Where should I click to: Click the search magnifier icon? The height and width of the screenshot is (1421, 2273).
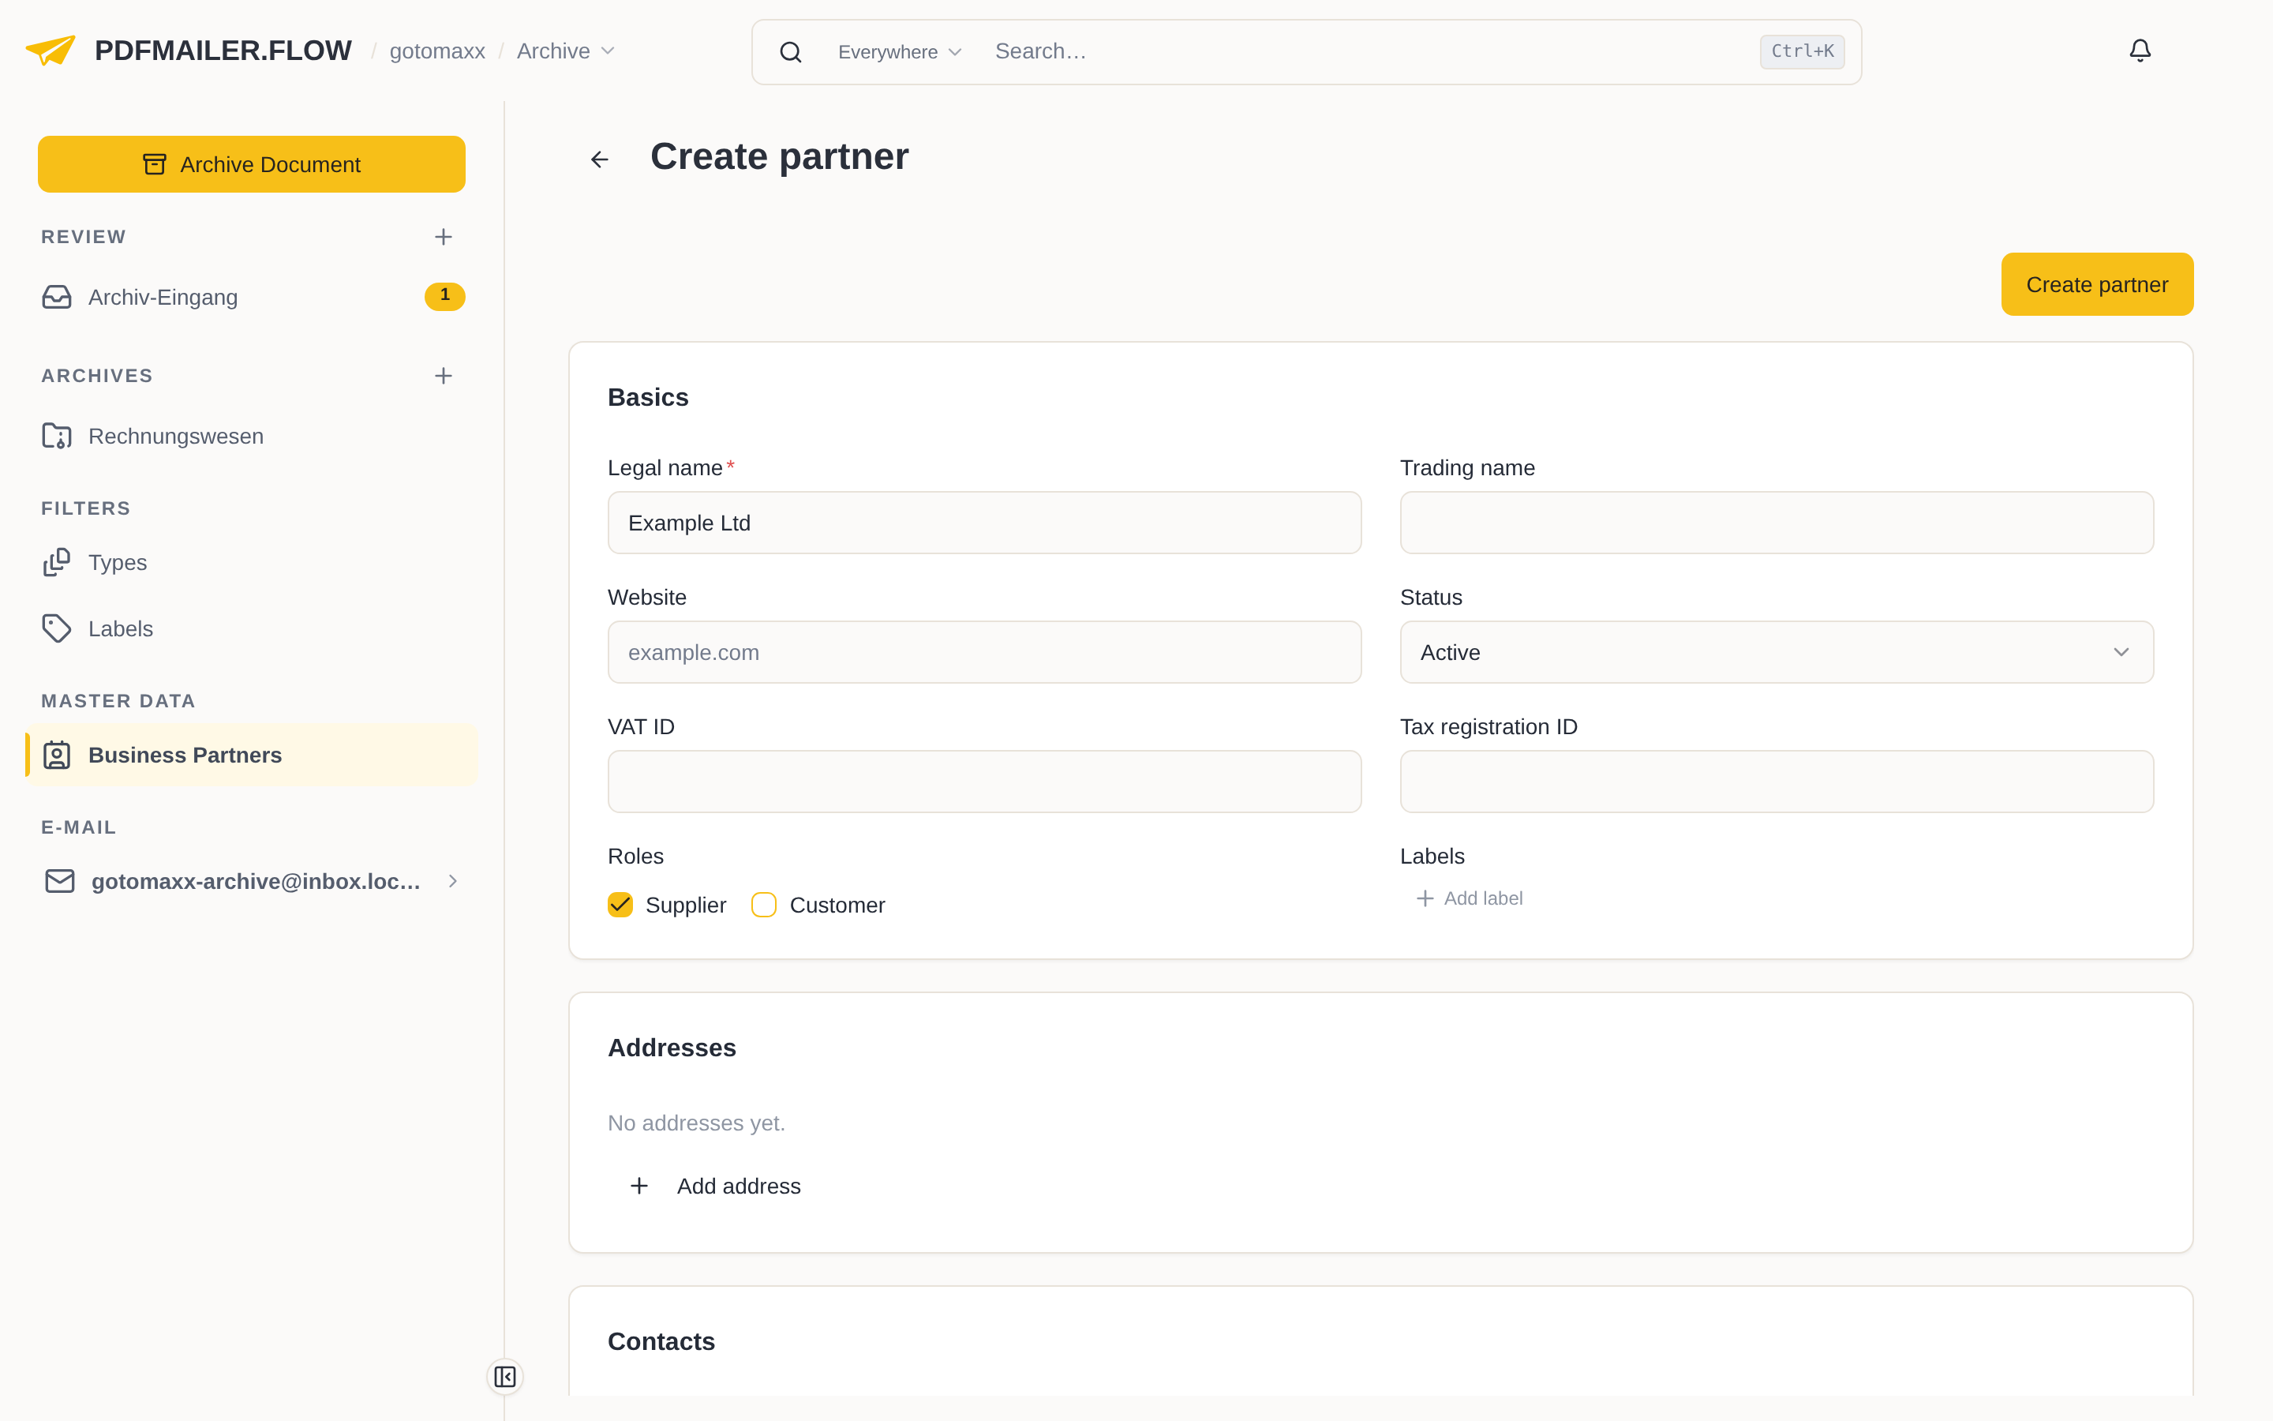[791, 51]
